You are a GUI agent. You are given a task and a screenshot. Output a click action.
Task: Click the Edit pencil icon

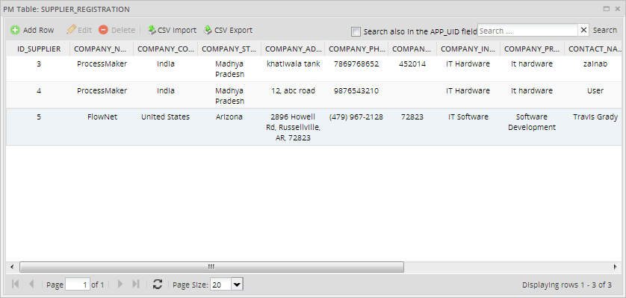coord(72,30)
